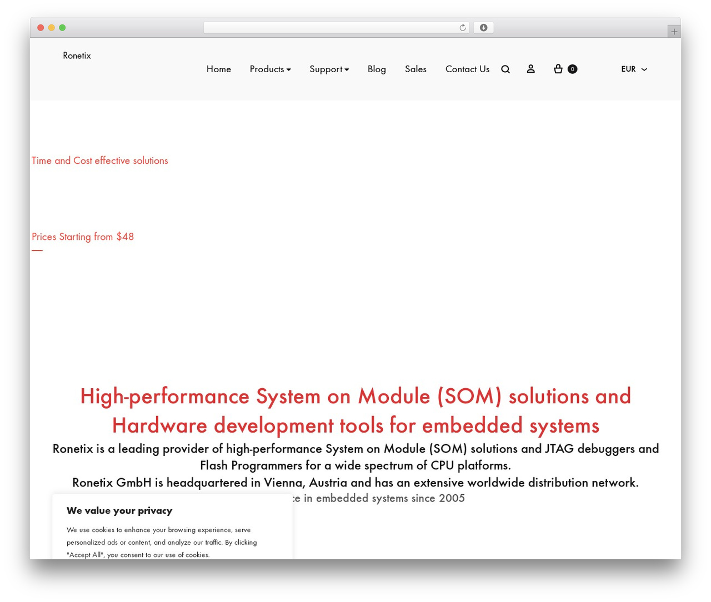Open the shopping cart bag icon
The height and width of the screenshot is (602, 711).
(x=558, y=69)
